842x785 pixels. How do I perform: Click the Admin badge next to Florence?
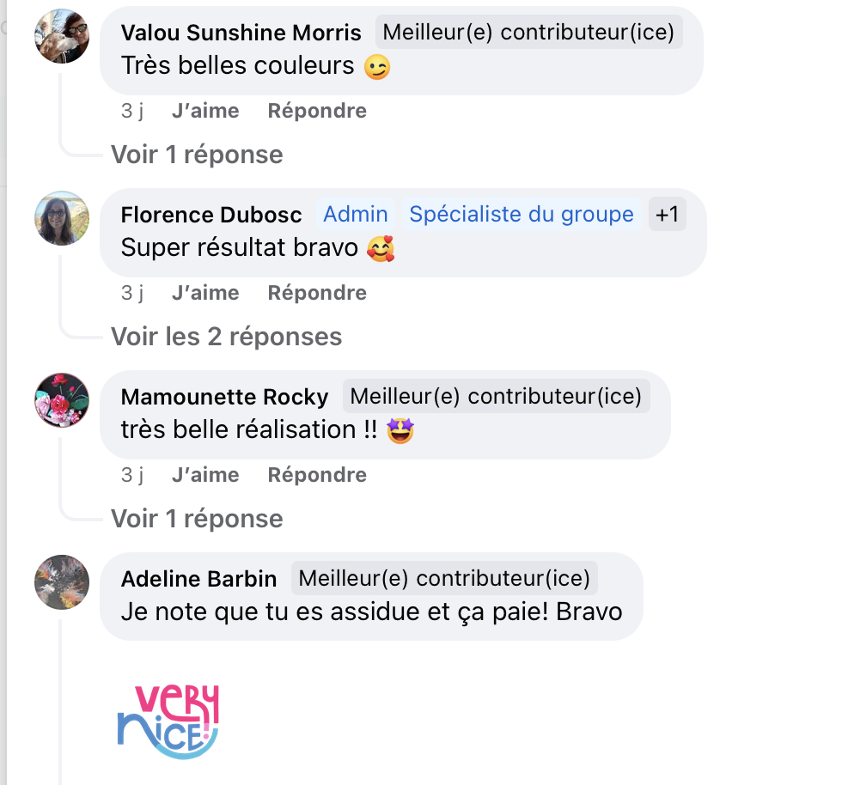[x=356, y=214]
